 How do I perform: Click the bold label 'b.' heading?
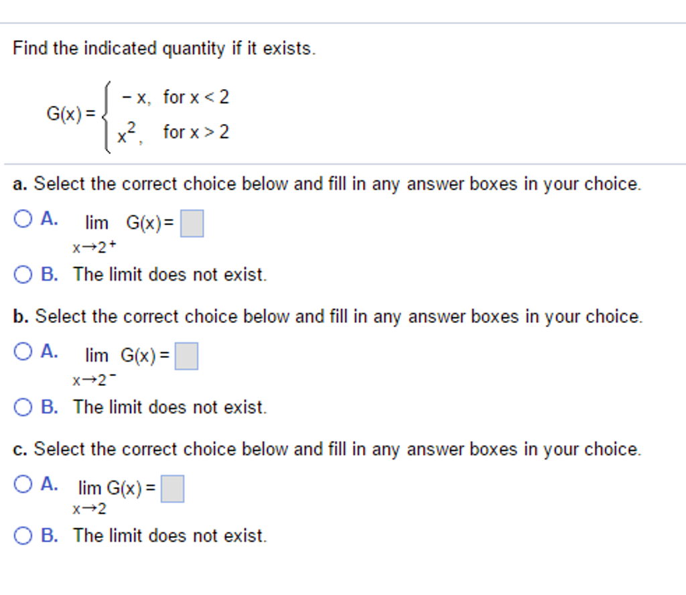(x=19, y=316)
